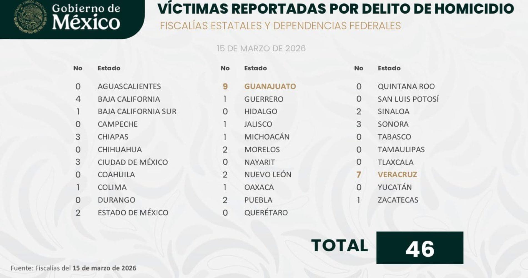Image resolution: width=528 pixels, height=278 pixels.
Task: Select the Quintana Roo state name
Action: (x=406, y=86)
